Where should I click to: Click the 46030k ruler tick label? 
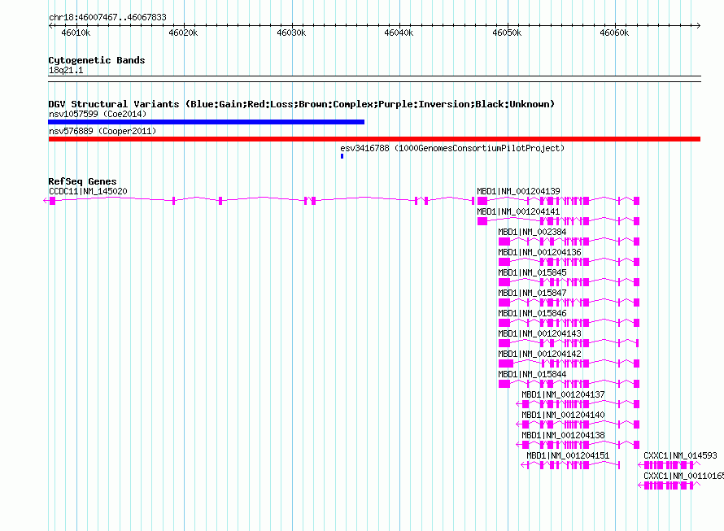(x=291, y=33)
